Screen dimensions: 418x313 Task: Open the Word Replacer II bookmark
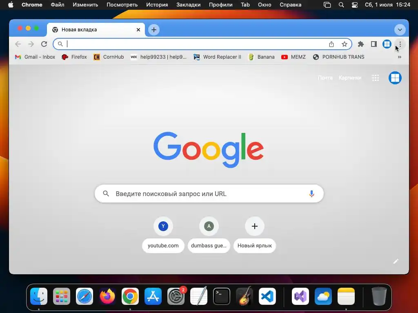click(x=217, y=57)
